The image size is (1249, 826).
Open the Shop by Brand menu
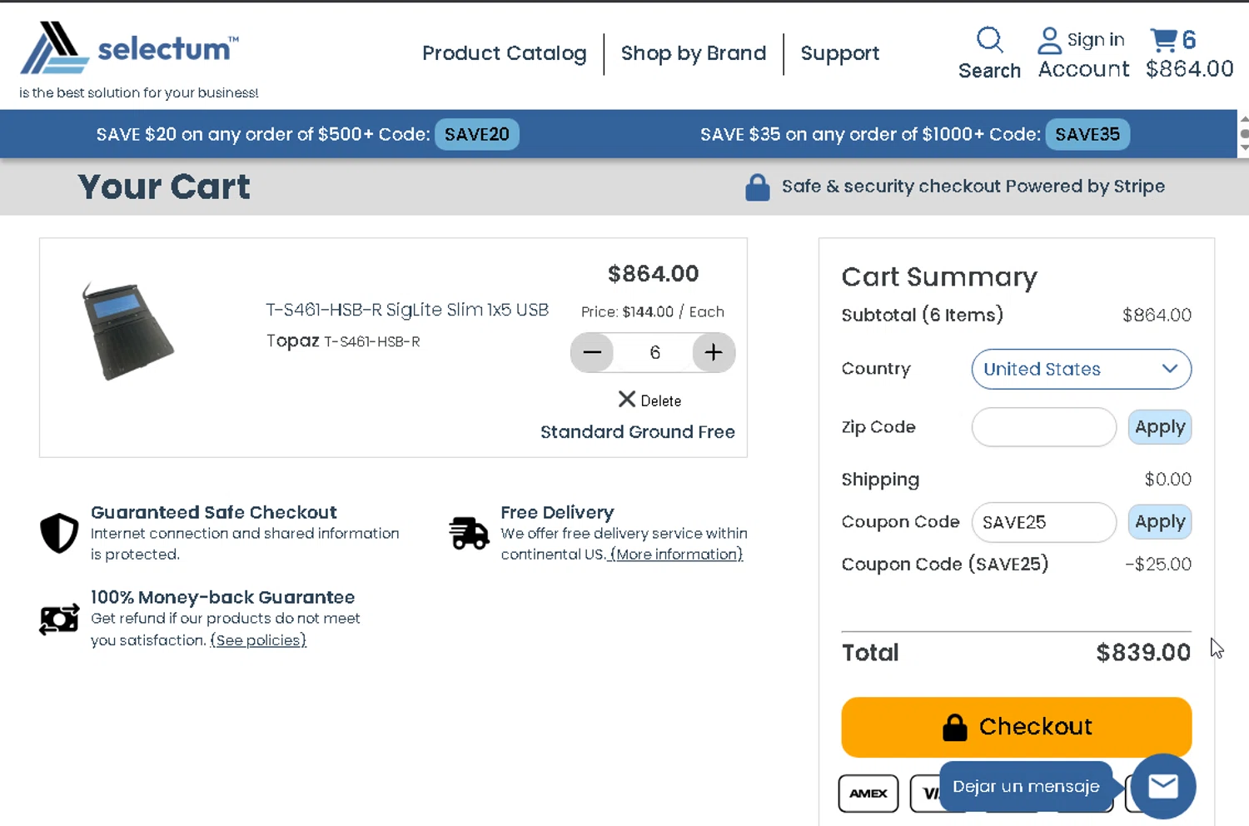click(693, 53)
